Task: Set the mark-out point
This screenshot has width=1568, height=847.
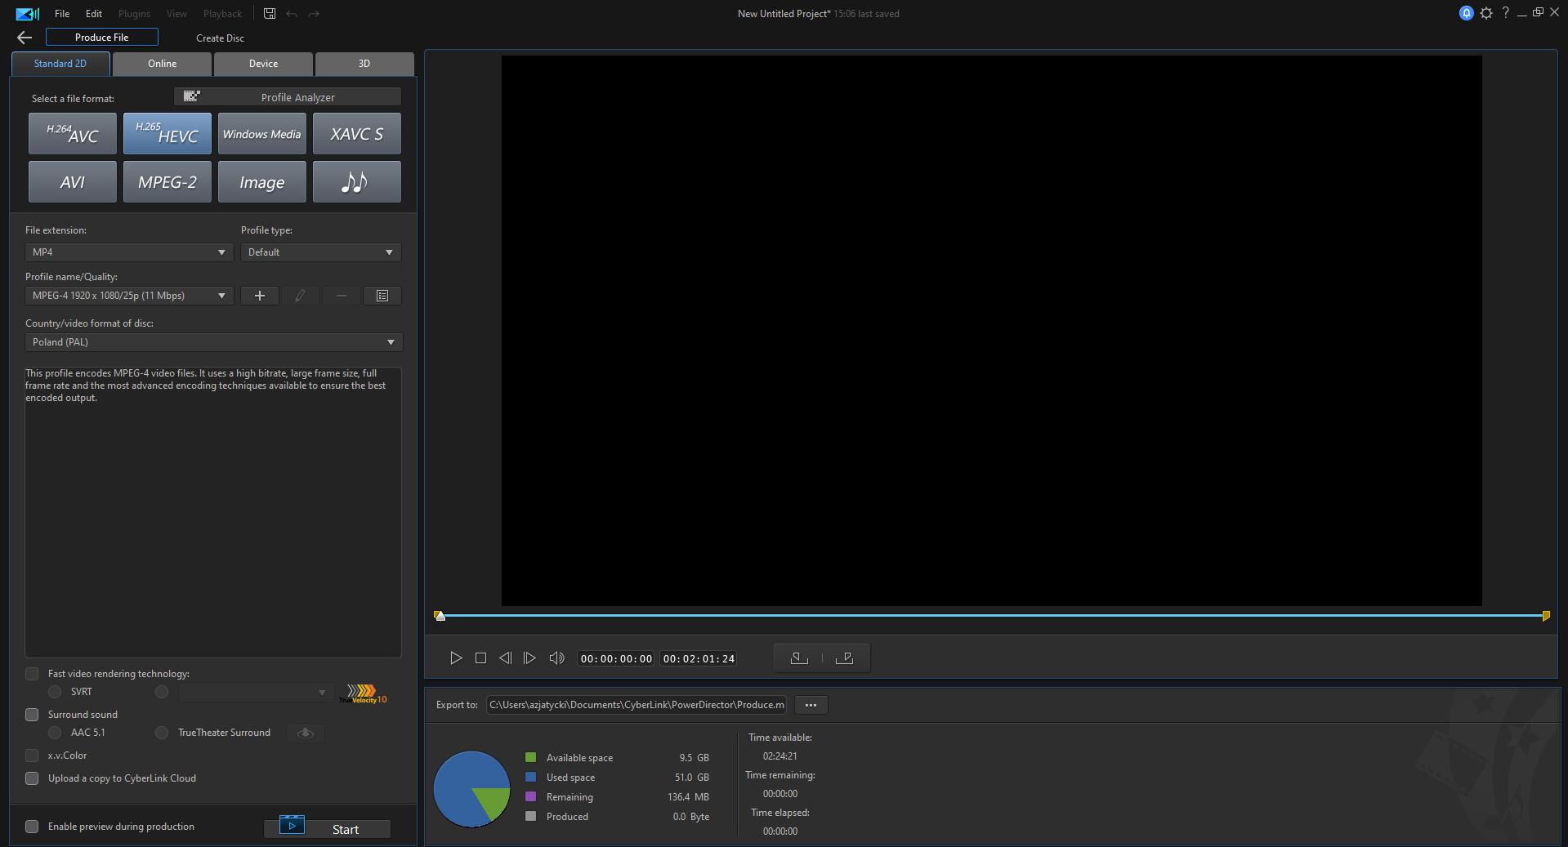Action: pyautogui.click(x=845, y=658)
